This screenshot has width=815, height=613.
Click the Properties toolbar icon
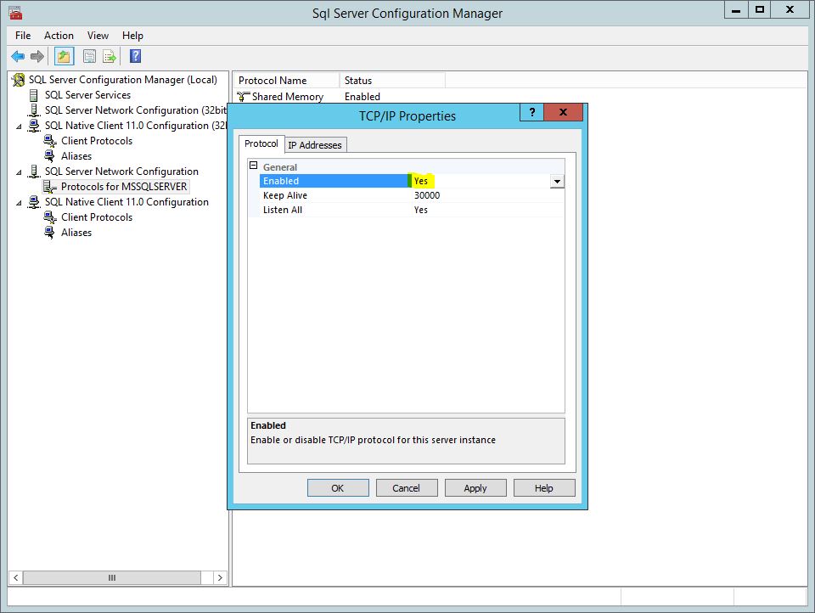pyautogui.click(x=89, y=56)
